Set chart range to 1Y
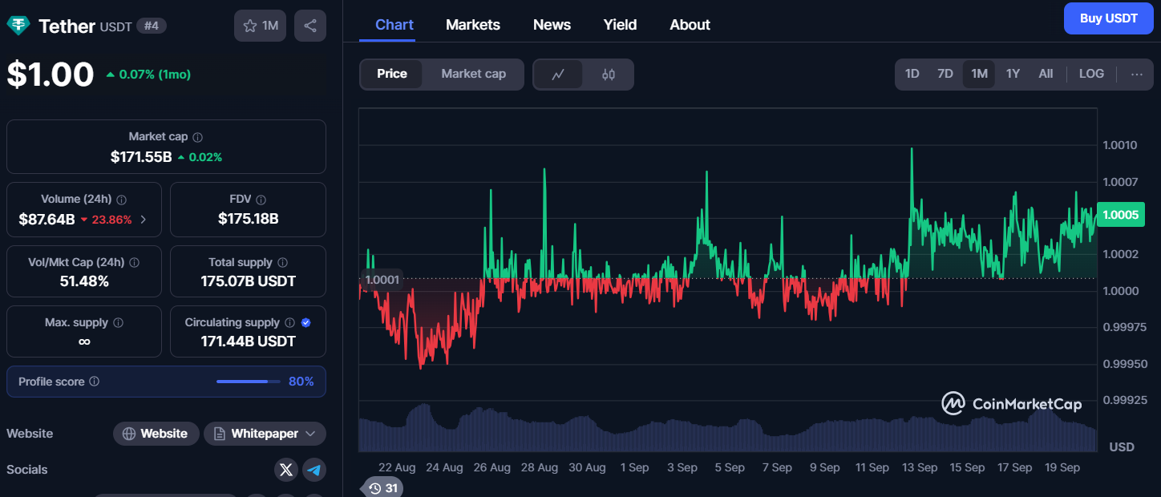Screen dimensions: 1161x497 click(1013, 74)
